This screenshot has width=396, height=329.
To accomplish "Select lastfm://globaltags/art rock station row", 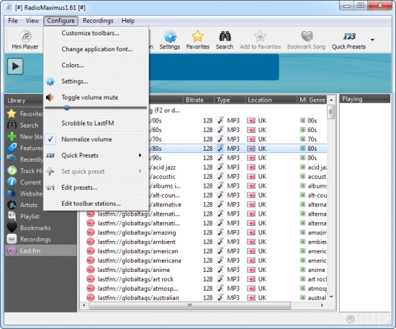I will (203, 279).
